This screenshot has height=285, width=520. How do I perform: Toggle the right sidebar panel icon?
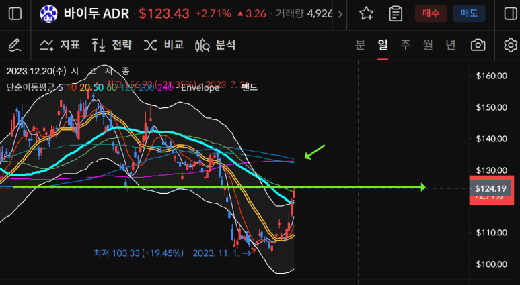(x=510, y=14)
